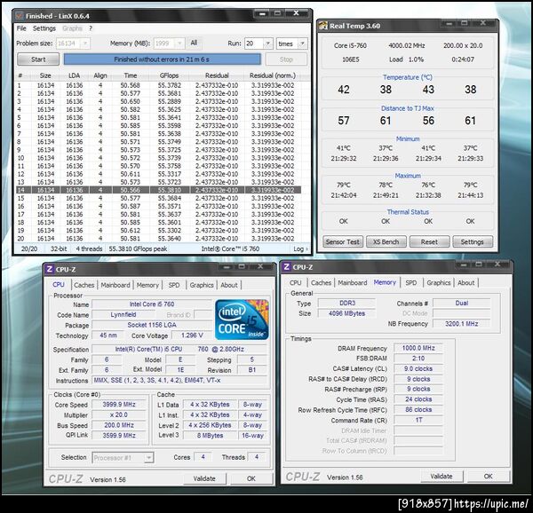Click the Intel Core i5 logo
Image resolution: width=533 pixels, height=513 pixels.
tap(242, 320)
